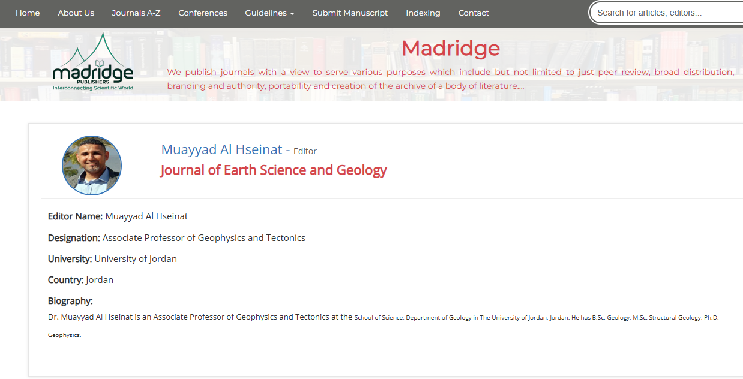Viewport: 743px width, 379px height.
Task: Navigate to the Conferences page
Action: point(203,13)
